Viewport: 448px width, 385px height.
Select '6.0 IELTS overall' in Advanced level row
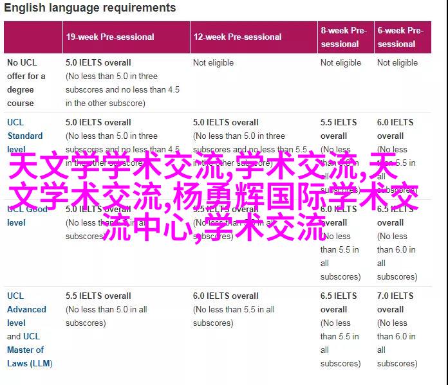tap(226, 296)
